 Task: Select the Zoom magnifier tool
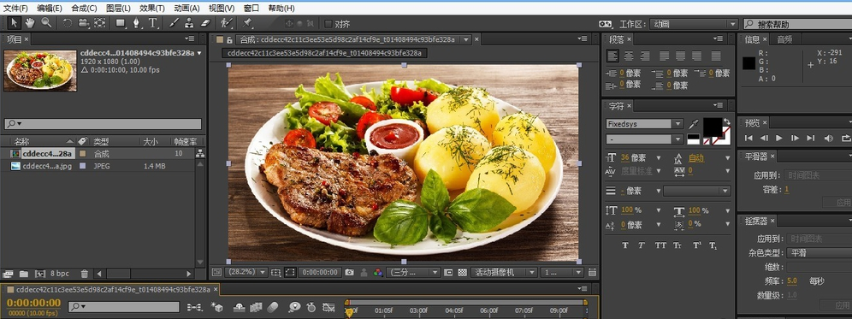[46, 23]
